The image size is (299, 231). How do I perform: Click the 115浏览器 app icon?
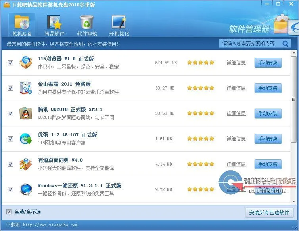26,63
